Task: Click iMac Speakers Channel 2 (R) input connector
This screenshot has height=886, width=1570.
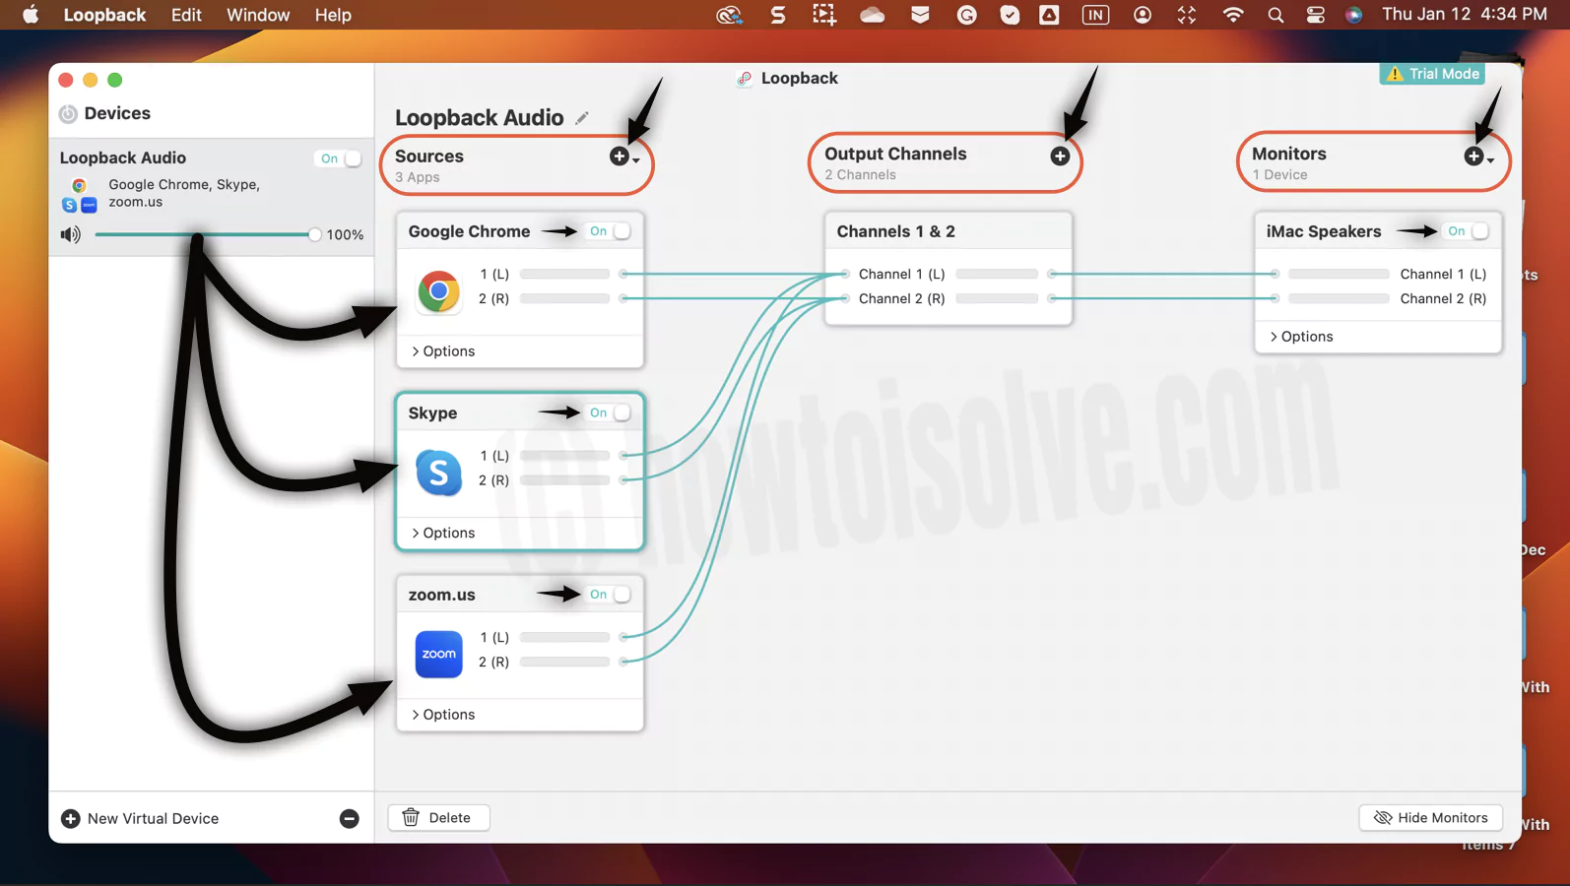Action: (1275, 298)
